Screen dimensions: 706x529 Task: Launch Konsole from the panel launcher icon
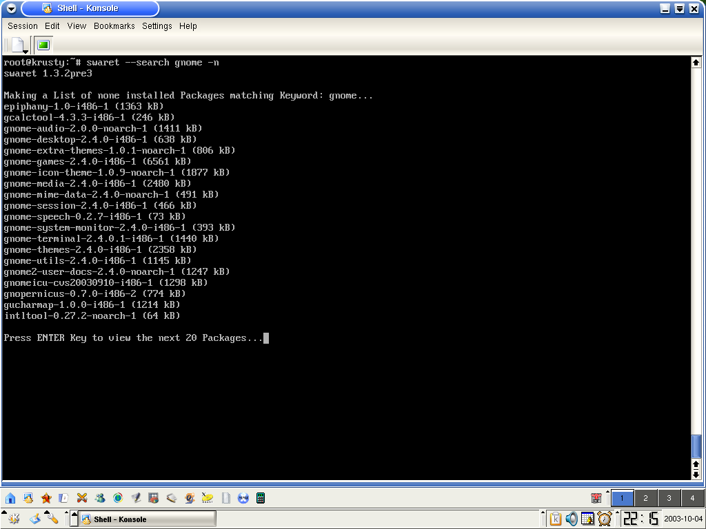pos(28,498)
